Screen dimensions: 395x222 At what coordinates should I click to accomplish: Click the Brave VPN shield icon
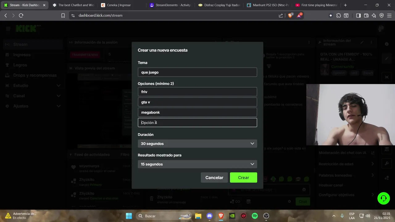(382, 15)
